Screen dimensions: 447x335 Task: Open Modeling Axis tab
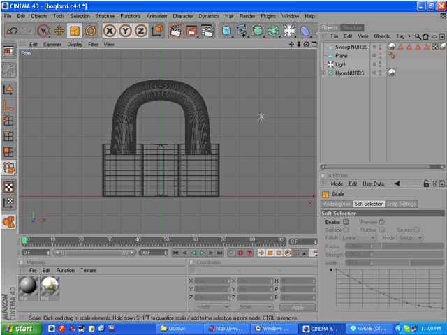click(x=337, y=204)
